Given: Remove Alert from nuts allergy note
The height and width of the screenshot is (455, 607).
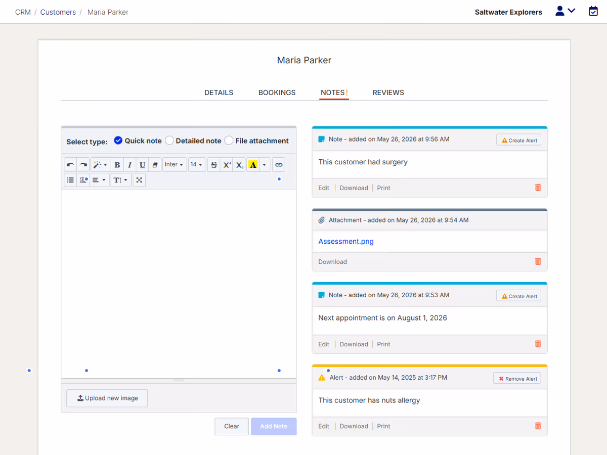Looking at the screenshot, I should [x=517, y=378].
